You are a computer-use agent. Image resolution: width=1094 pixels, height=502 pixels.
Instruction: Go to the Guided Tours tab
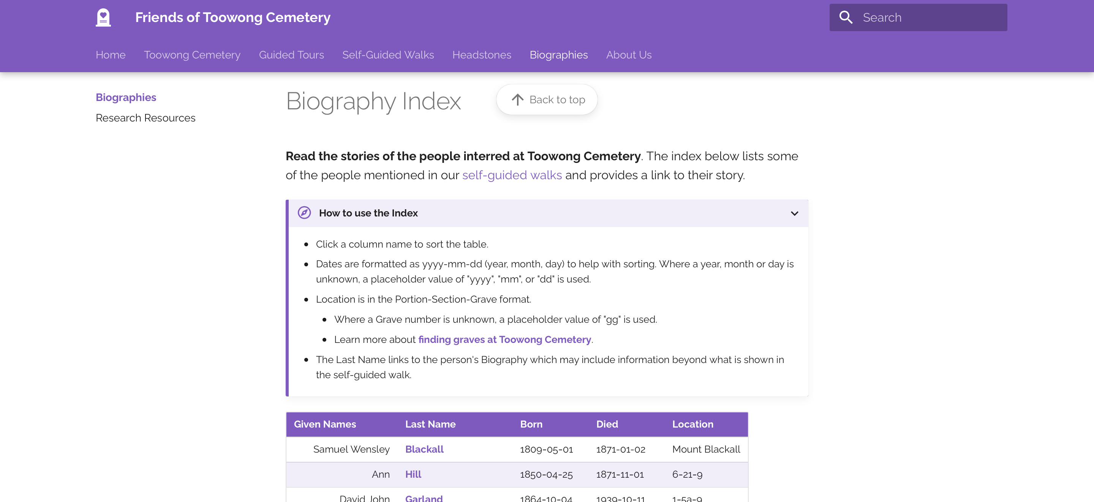[x=291, y=55]
